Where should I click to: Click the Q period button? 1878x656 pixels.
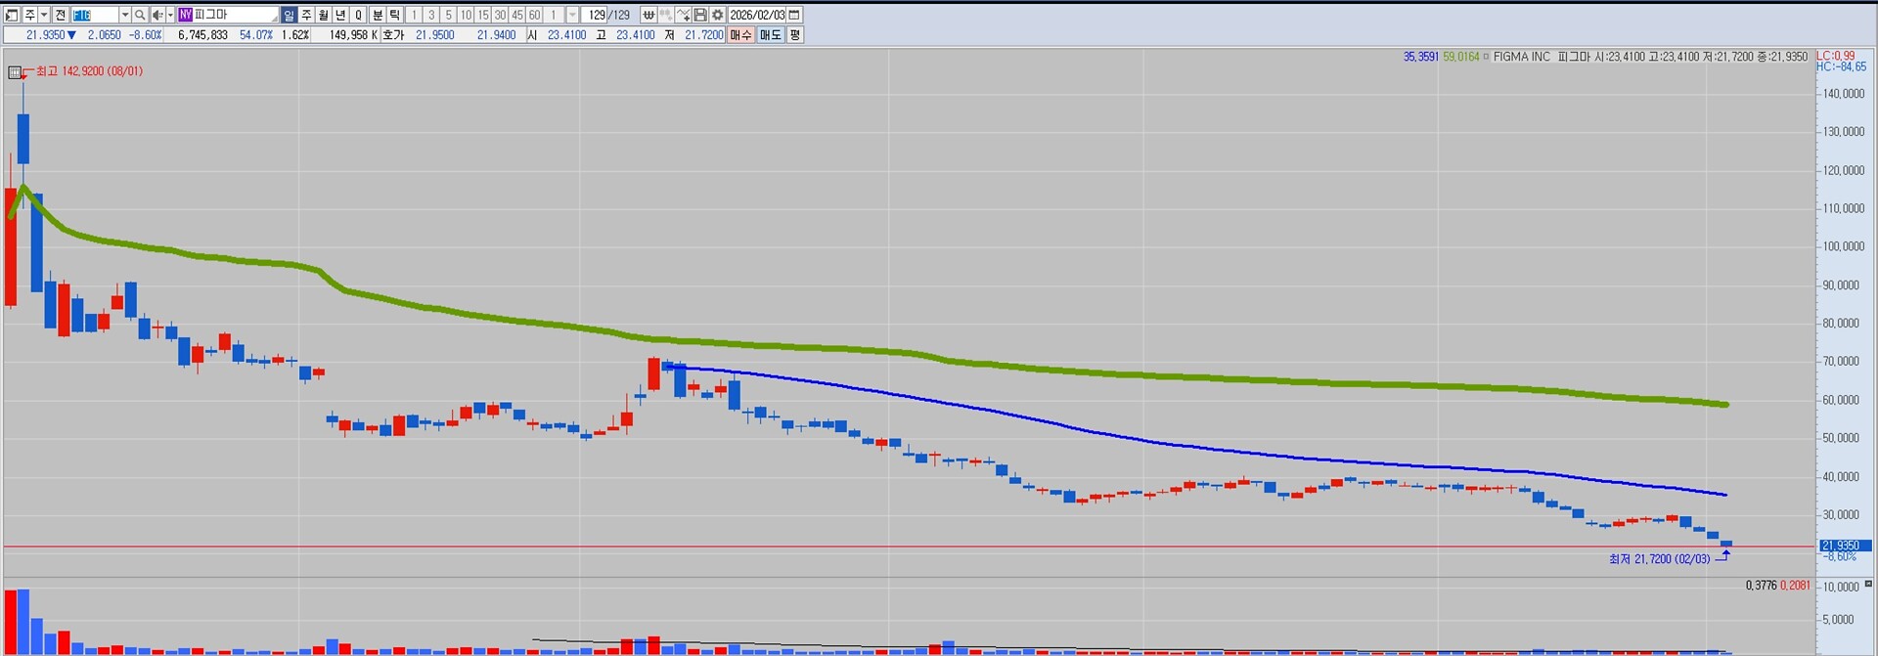coord(358,15)
